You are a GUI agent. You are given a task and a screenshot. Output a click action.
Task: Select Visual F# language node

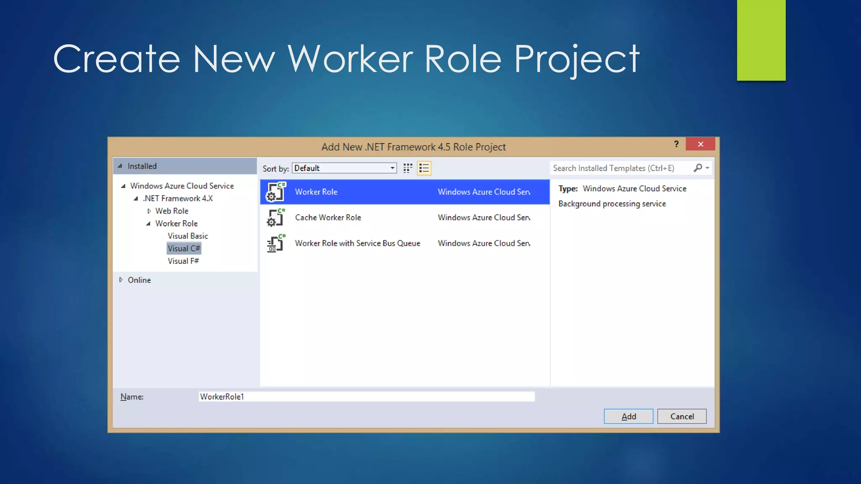[183, 261]
